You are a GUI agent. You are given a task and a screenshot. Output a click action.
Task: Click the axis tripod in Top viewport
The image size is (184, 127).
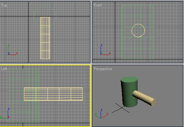pyautogui.click(x=13, y=50)
